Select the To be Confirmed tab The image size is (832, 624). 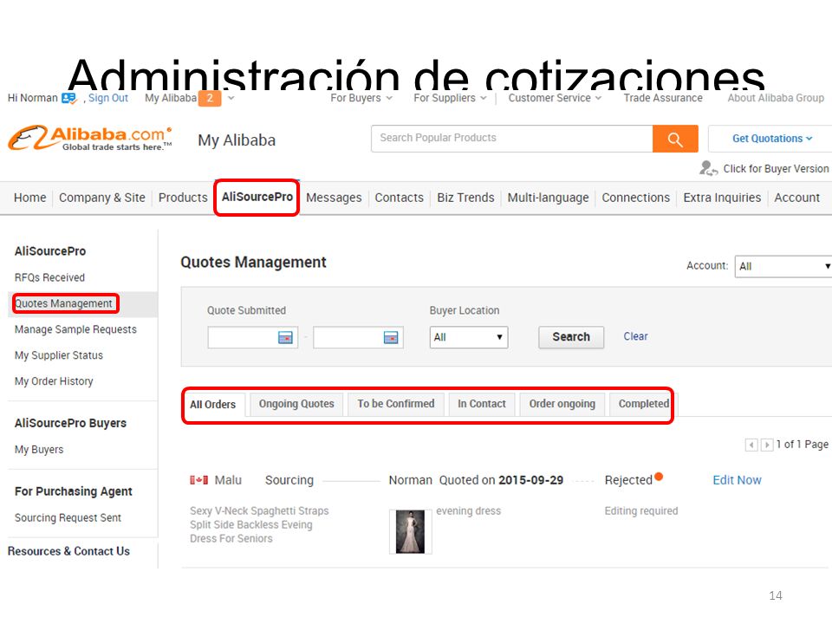point(396,404)
